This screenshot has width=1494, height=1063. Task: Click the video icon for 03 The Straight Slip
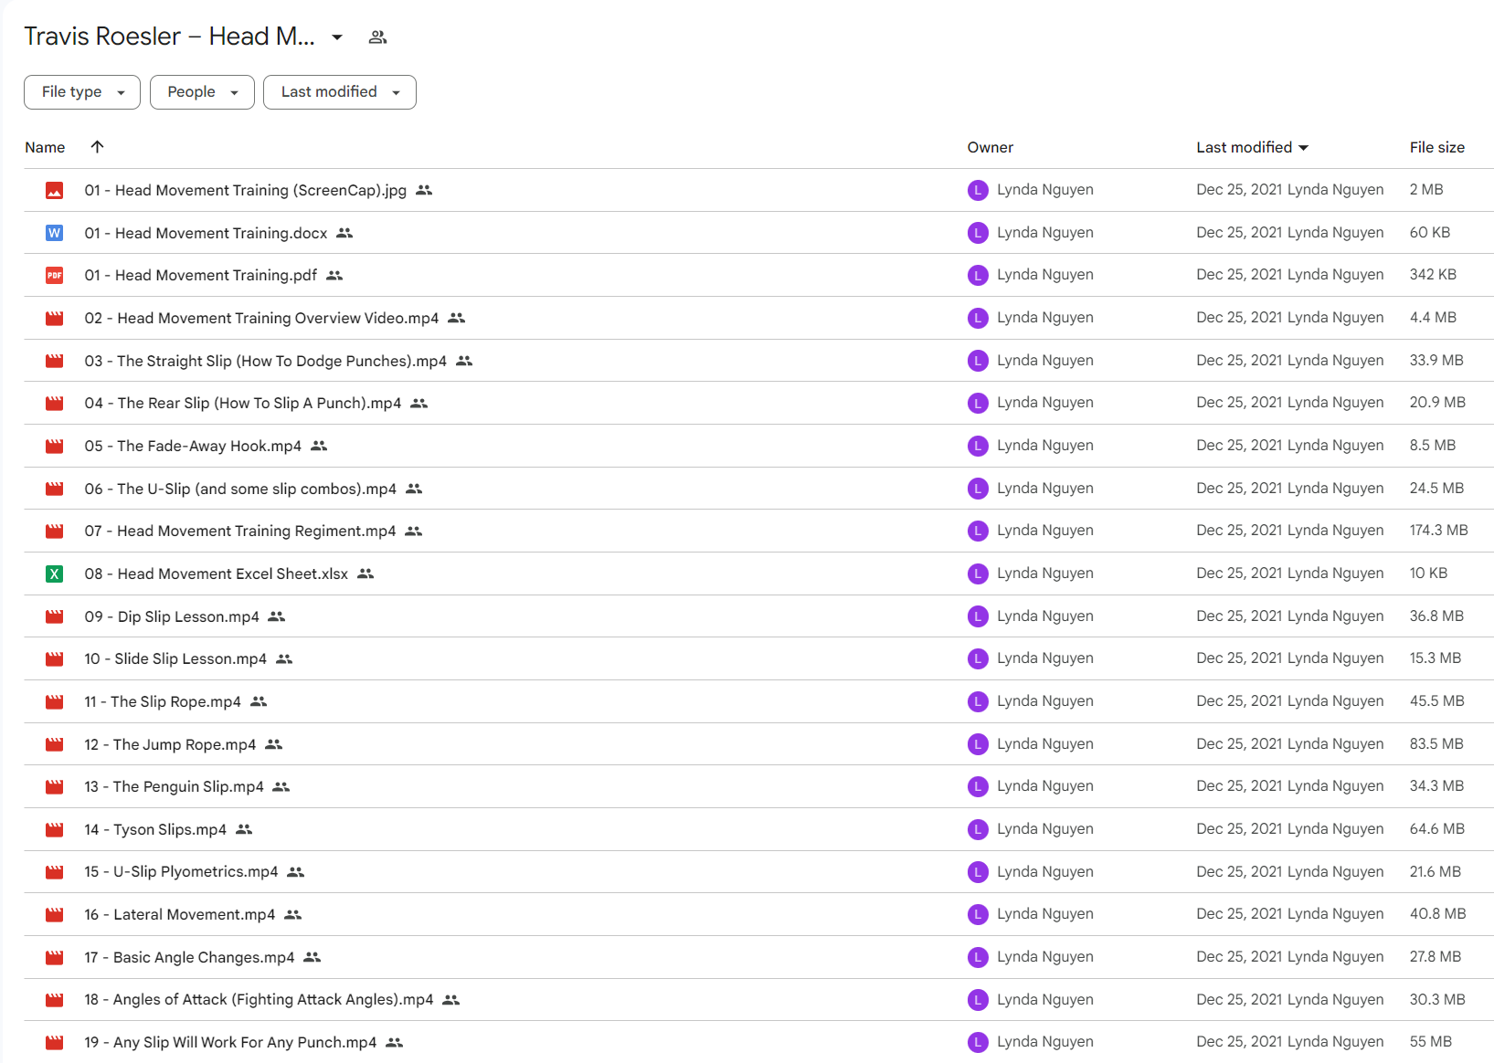(55, 361)
